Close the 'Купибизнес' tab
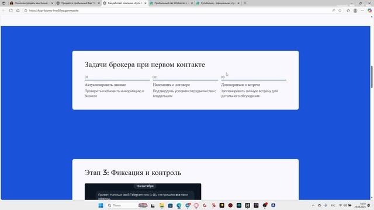This screenshot has height=210, width=374. [238, 3]
